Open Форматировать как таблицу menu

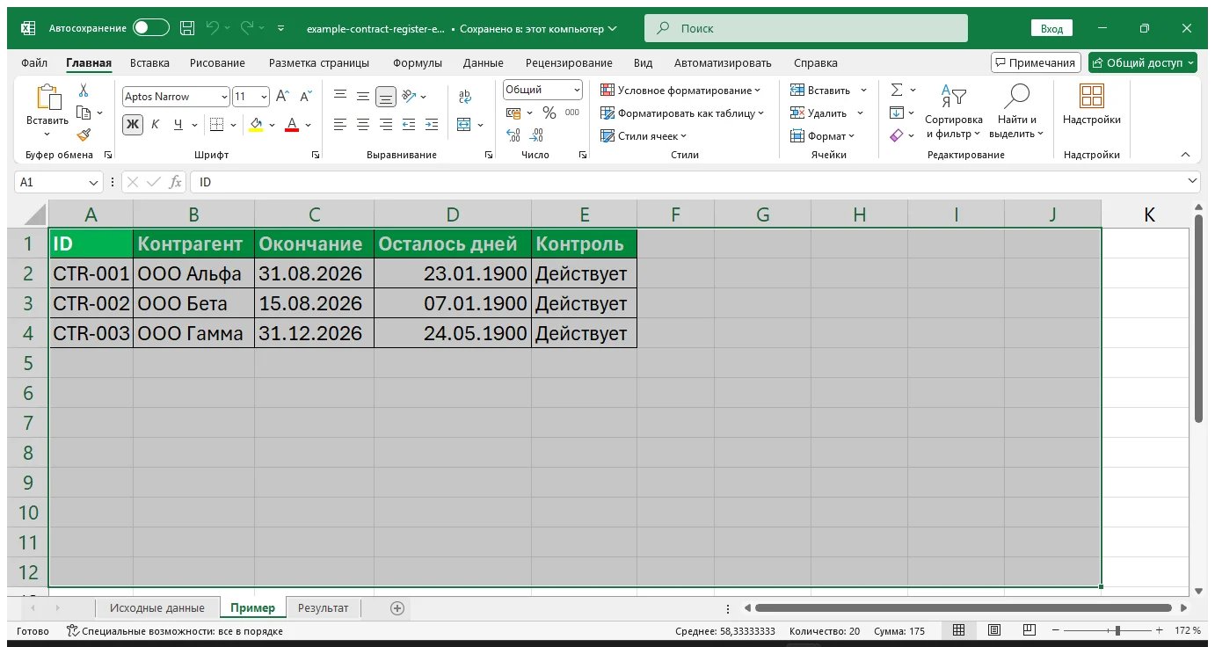(682, 113)
